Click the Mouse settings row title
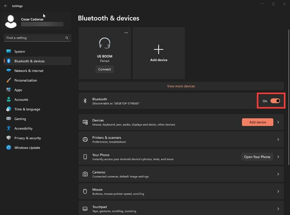The height and width of the screenshot is (215, 290). click(97, 189)
